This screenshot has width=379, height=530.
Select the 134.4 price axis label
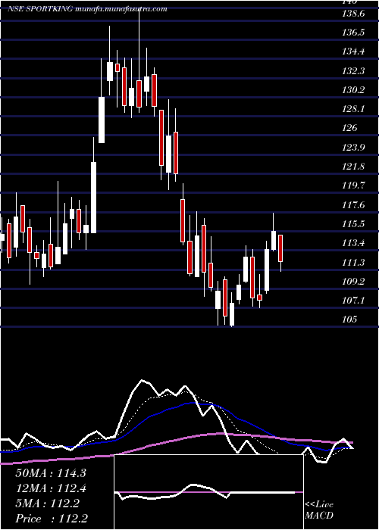[x=353, y=51]
